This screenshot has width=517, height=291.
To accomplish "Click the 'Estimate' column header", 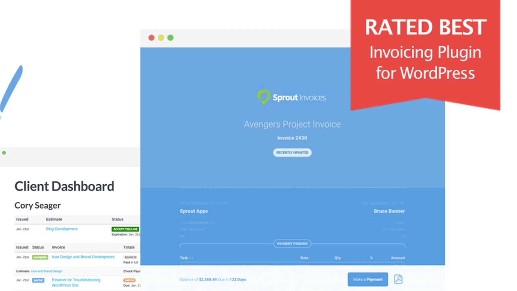I will [54, 219].
